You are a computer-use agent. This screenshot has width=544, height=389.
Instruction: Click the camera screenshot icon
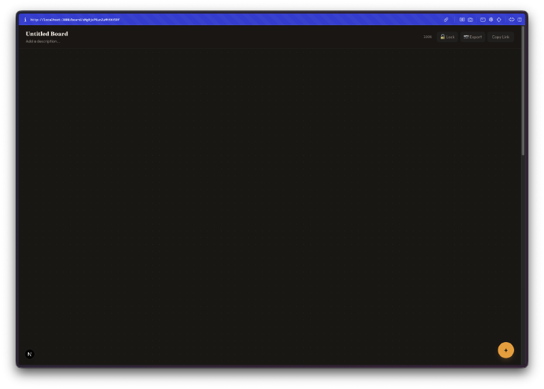pos(470,20)
